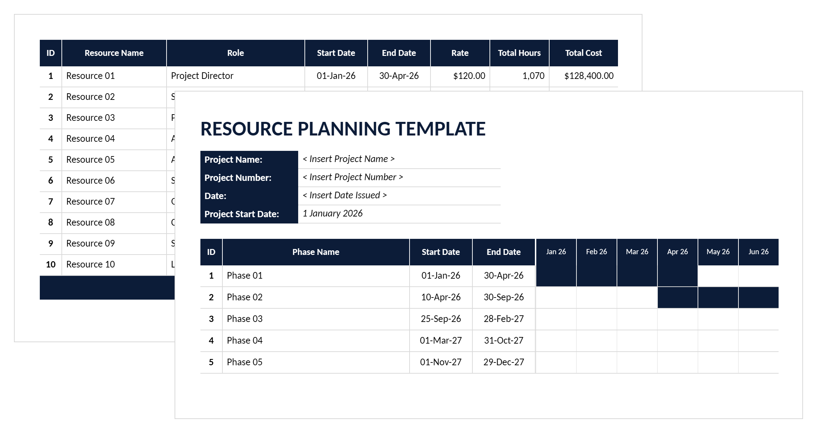Click the 1,070 total hours cell
The image size is (817, 433).
click(519, 76)
